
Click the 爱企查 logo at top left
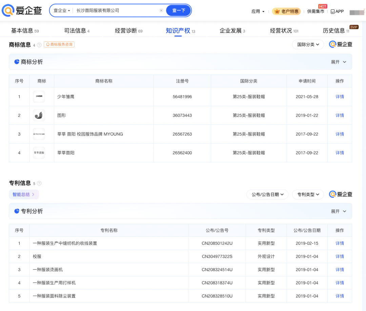click(22, 11)
